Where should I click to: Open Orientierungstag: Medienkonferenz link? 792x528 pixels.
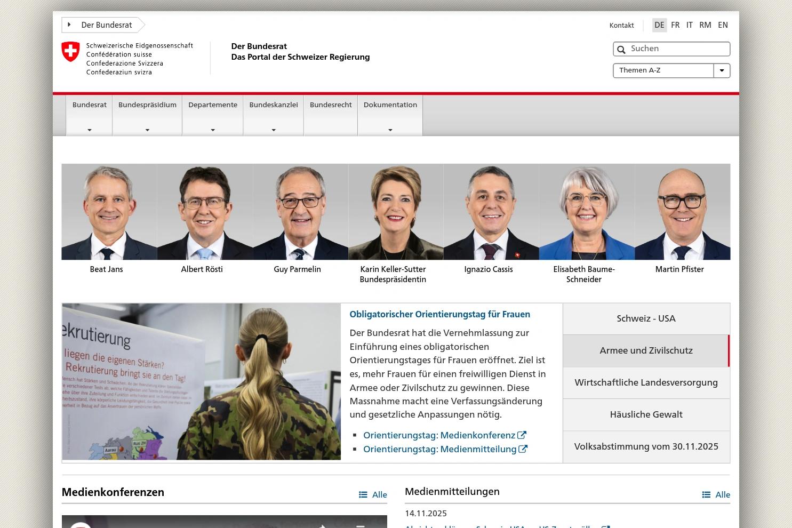pos(439,435)
